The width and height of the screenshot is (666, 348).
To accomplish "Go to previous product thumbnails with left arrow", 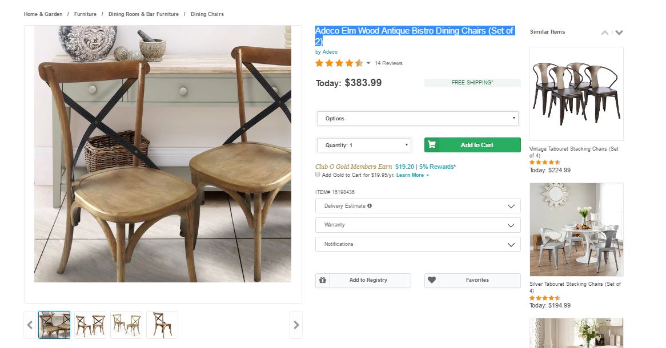I will click(x=30, y=325).
